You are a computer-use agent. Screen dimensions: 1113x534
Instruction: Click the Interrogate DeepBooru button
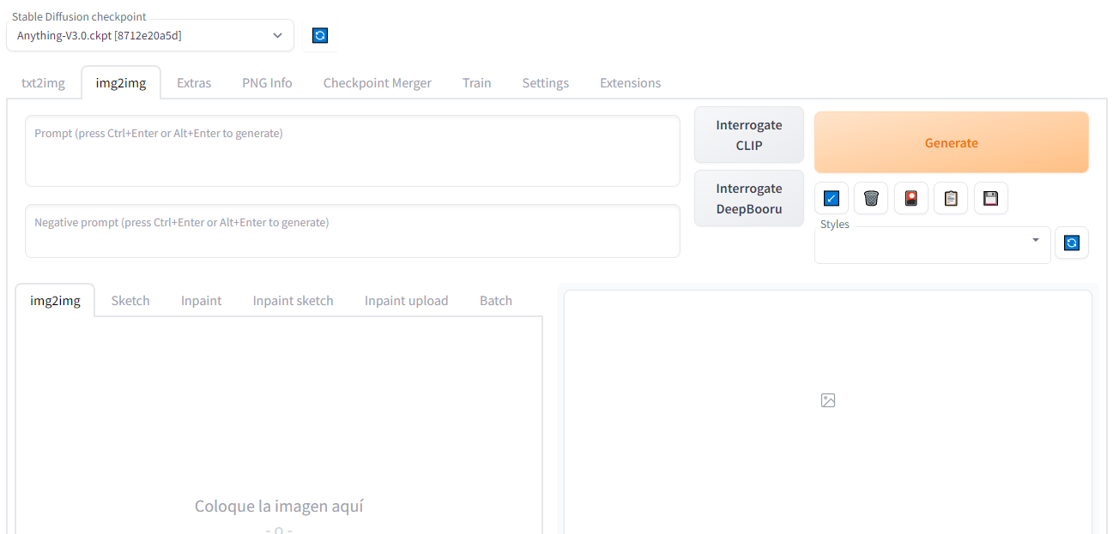coord(749,199)
